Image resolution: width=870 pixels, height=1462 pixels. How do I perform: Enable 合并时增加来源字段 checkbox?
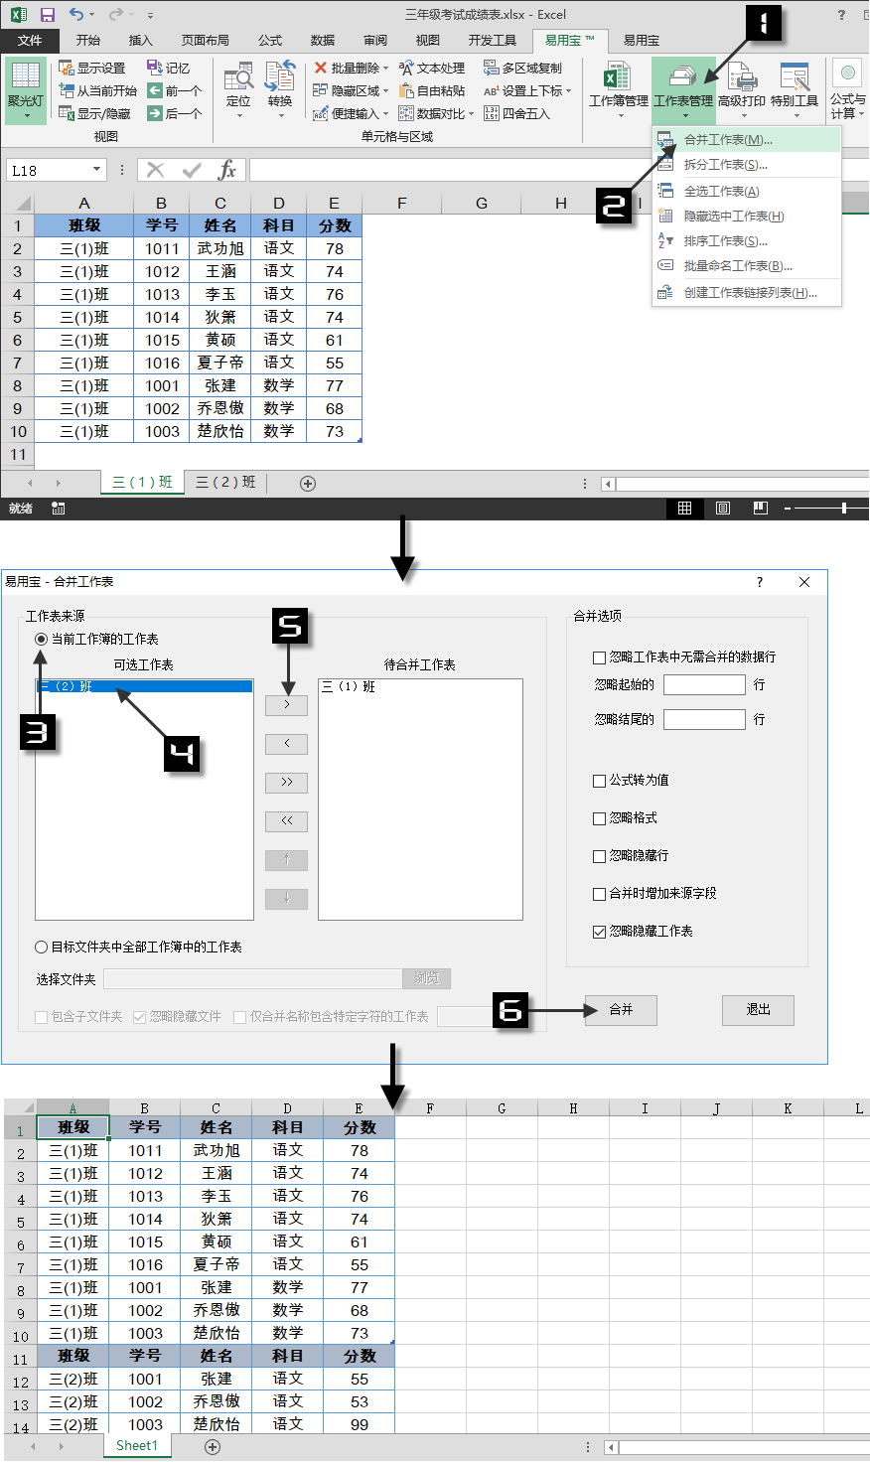[x=599, y=894]
